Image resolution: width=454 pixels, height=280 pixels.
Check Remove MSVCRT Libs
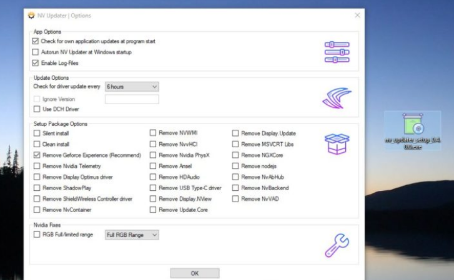tap(235, 144)
